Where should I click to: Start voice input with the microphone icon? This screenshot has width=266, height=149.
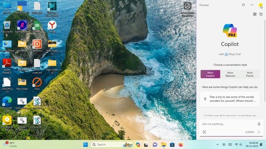(259, 124)
